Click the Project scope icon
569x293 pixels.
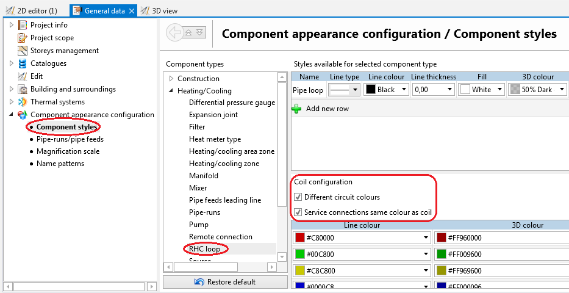(23, 38)
